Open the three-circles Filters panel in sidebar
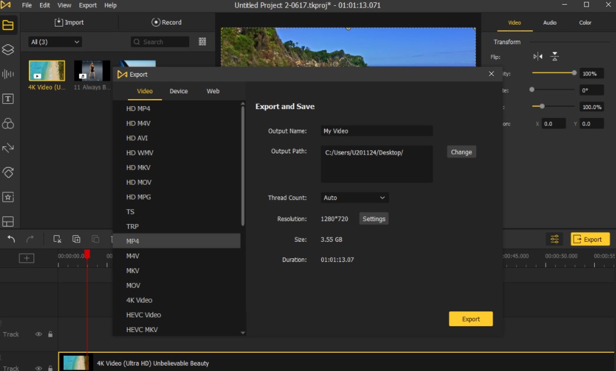The height and width of the screenshot is (371, 616). 8,123
